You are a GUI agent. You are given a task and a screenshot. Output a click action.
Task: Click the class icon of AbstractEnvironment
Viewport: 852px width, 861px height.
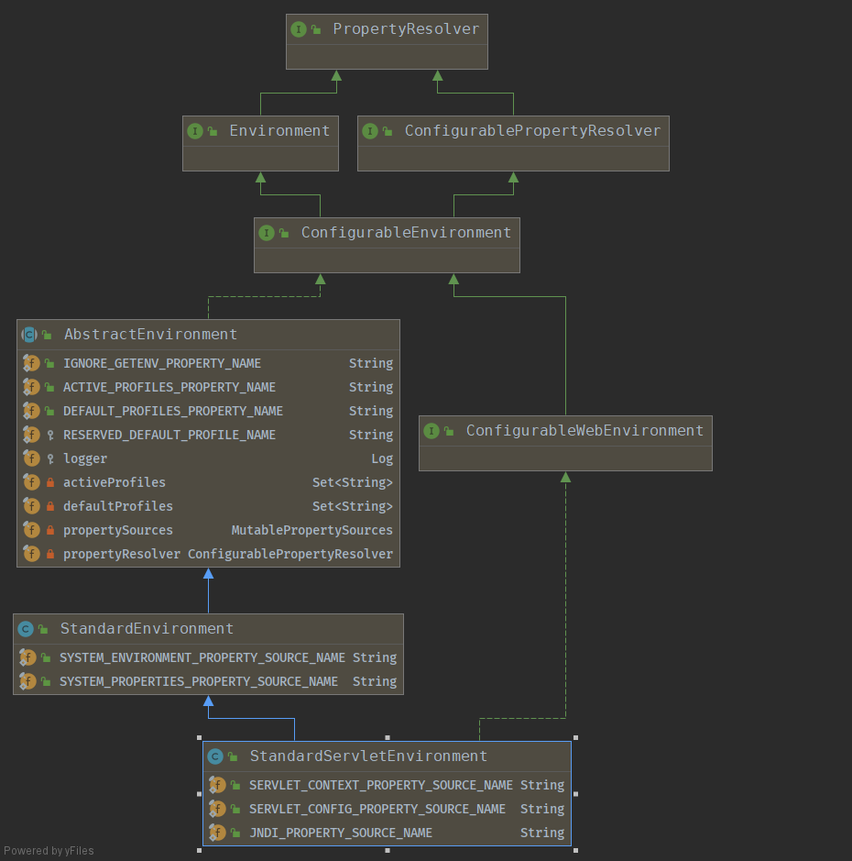pyautogui.click(x=29, y=335)
